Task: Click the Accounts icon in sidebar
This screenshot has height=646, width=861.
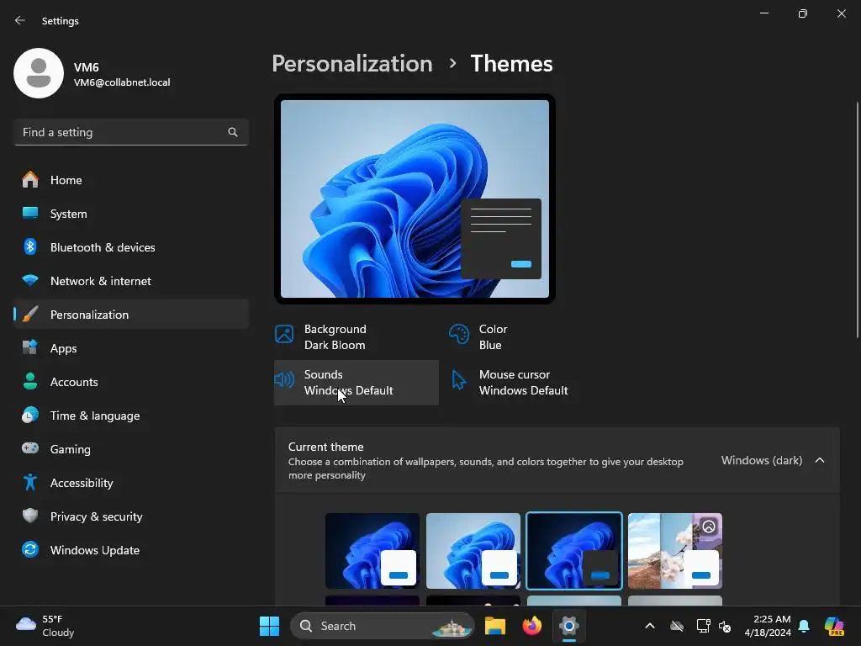Action: [x=30, y=382]
